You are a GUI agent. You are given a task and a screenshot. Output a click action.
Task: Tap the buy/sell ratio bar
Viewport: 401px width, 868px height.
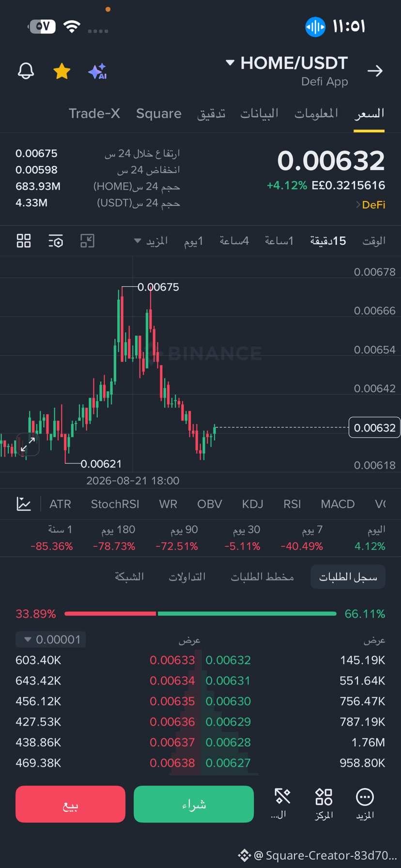coord(200,614)
